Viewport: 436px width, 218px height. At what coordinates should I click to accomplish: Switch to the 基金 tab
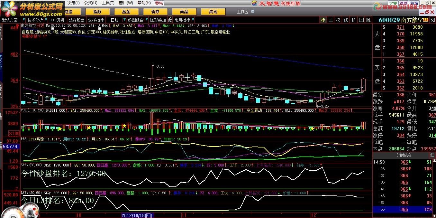(x=126, y=12)
